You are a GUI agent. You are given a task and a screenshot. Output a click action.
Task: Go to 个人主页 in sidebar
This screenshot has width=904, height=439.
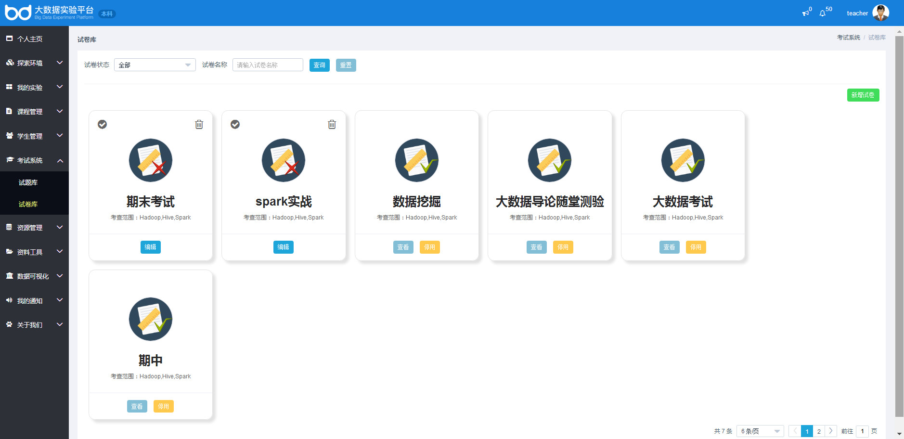pyautogui.click(x=30, y=39)
